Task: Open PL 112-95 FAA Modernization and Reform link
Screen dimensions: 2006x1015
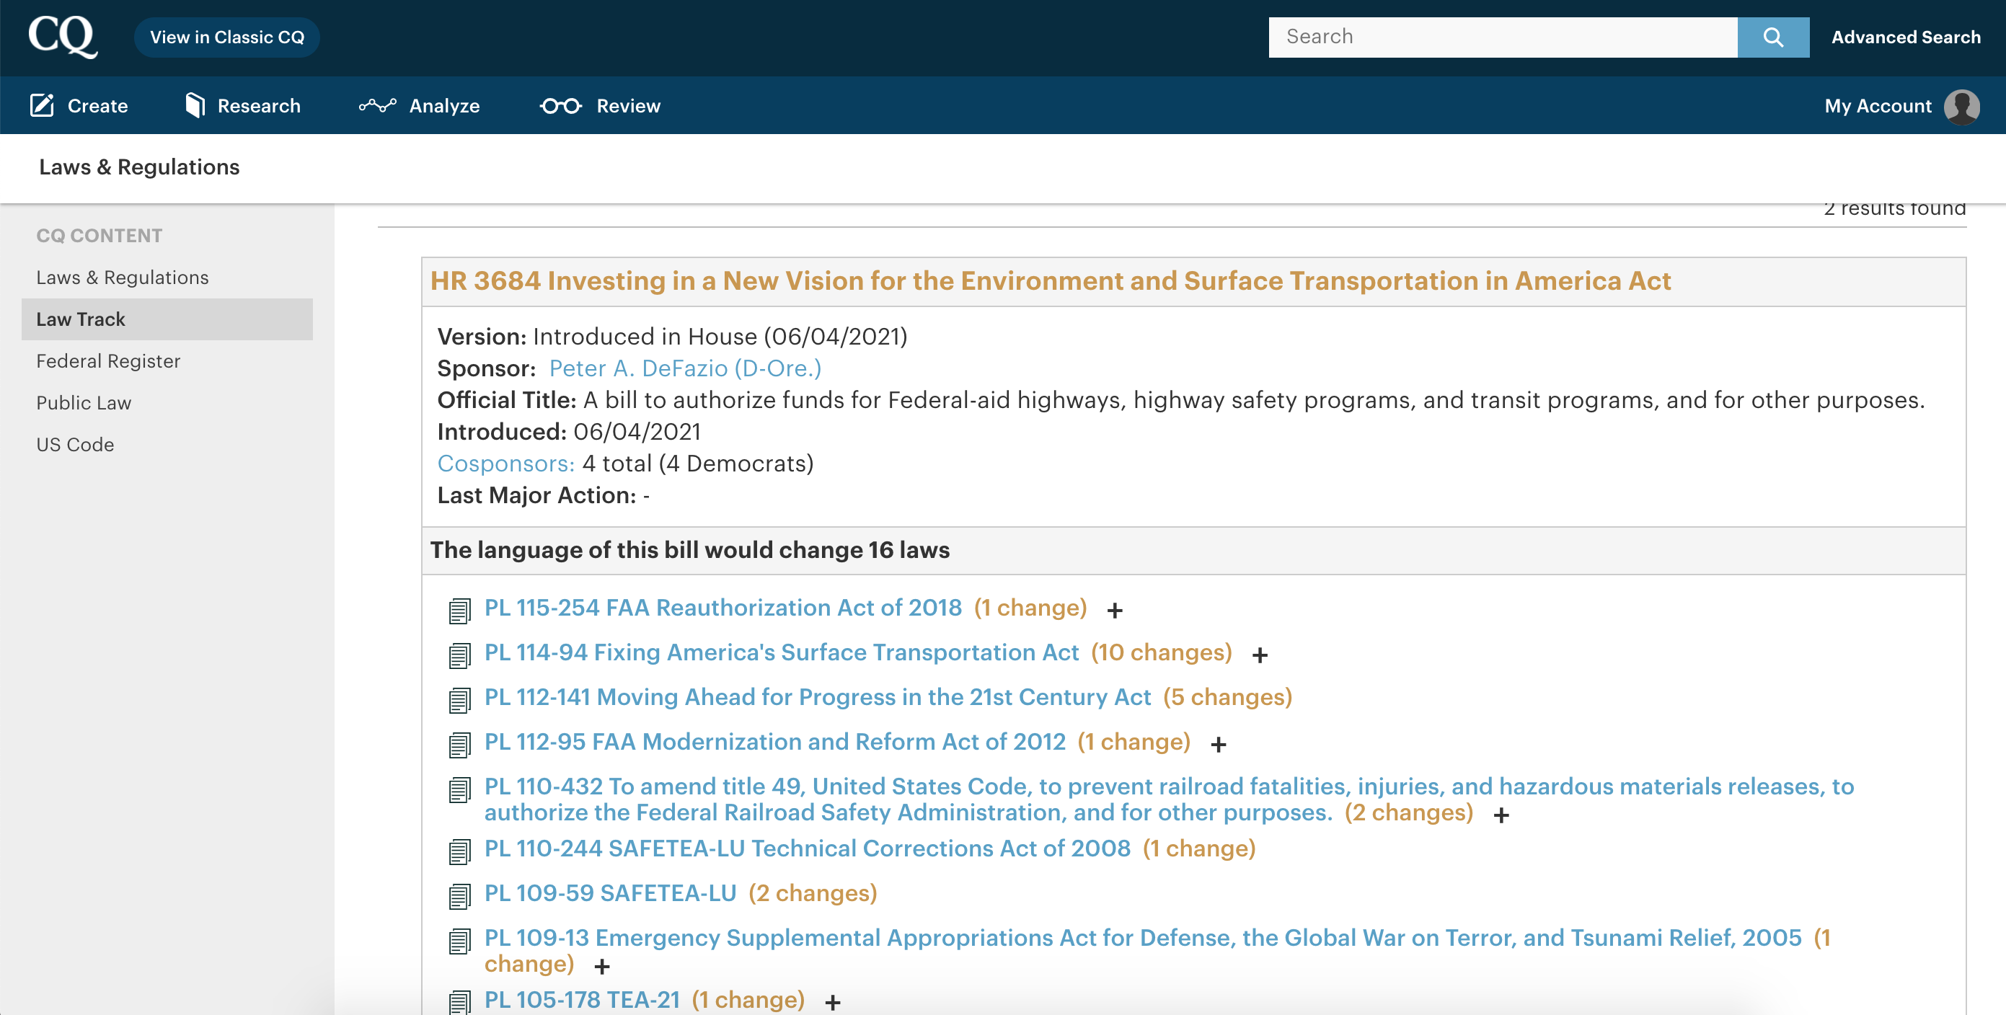Action: click(774, 742)
